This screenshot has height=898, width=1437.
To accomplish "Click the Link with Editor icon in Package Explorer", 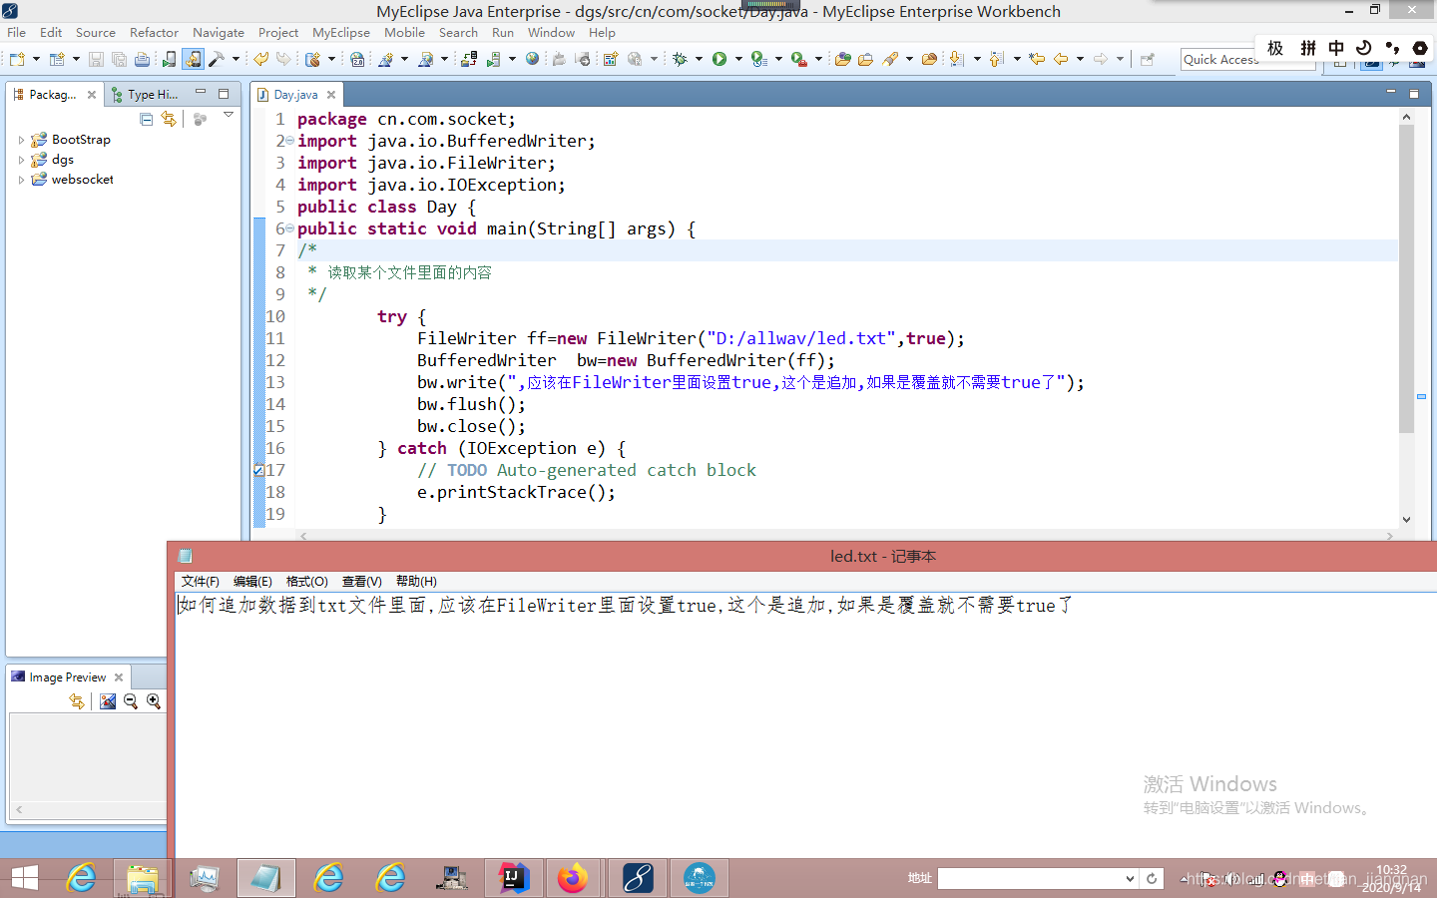I will click(169, 119).
